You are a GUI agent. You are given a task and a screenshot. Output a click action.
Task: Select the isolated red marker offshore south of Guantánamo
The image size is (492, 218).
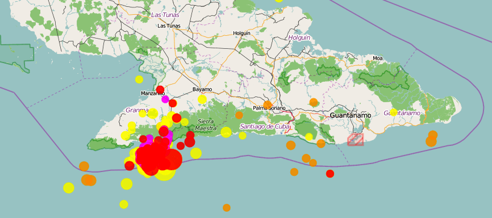coord(330,174)
